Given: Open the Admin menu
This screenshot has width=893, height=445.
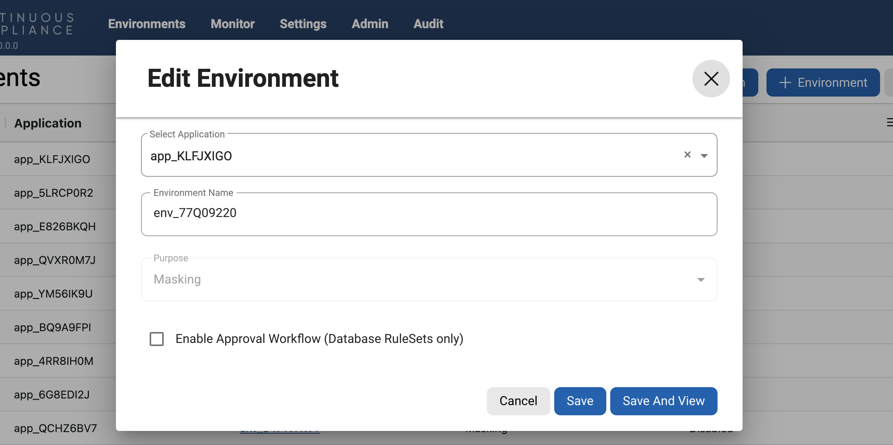Looking at the screenshot, I should click(x=369, y=24).
